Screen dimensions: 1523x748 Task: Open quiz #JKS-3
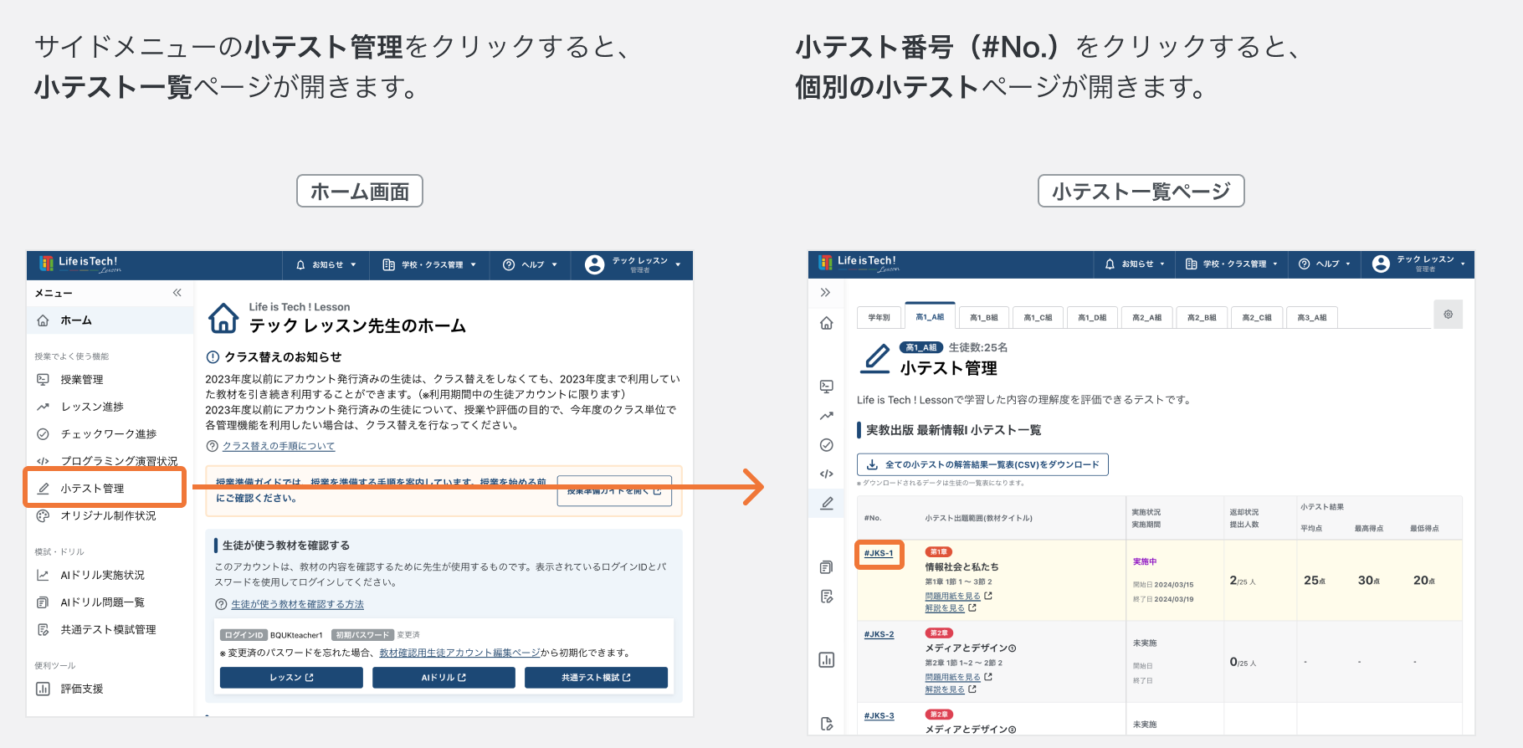pyautogui.click(x=879, y=715)
